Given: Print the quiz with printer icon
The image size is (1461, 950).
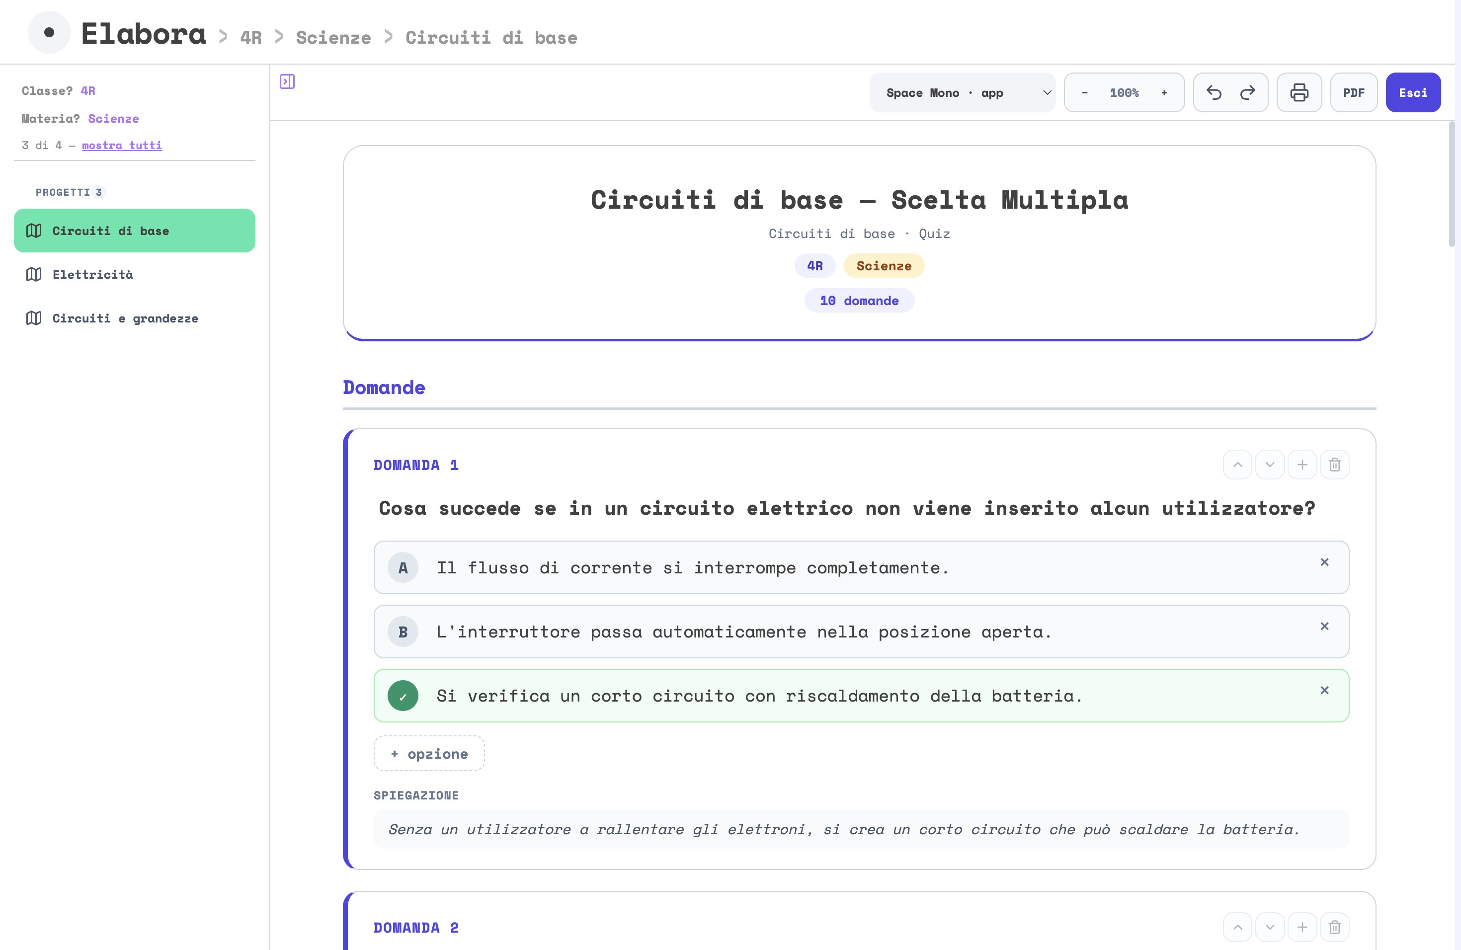Looking at the screenshot, I should pyautogui.click(x=1299, y=93).
